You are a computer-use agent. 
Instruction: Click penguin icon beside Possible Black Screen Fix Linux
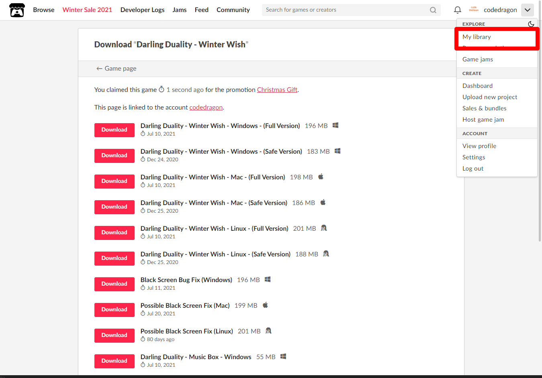click(268, 331)
